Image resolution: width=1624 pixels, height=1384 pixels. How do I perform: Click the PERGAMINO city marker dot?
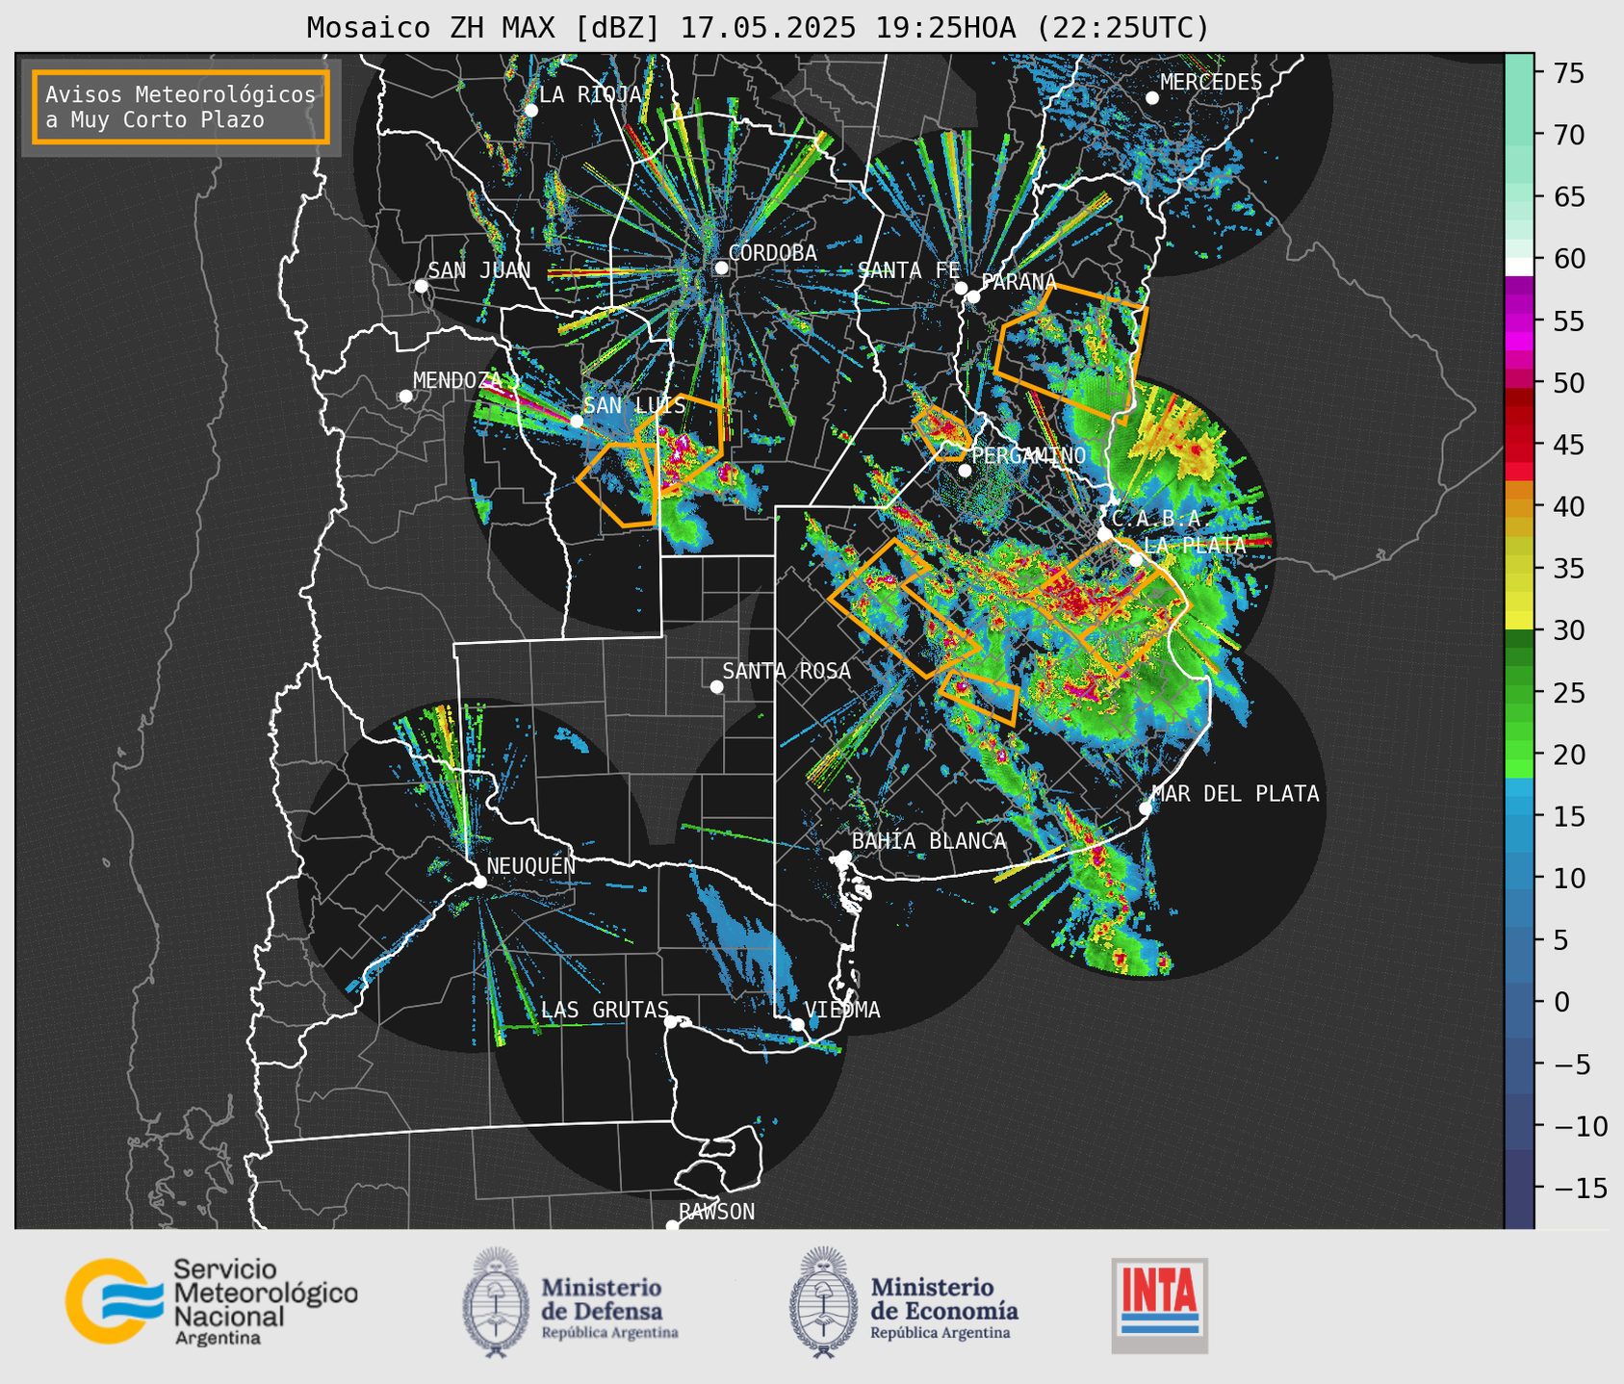click(965, 471)
